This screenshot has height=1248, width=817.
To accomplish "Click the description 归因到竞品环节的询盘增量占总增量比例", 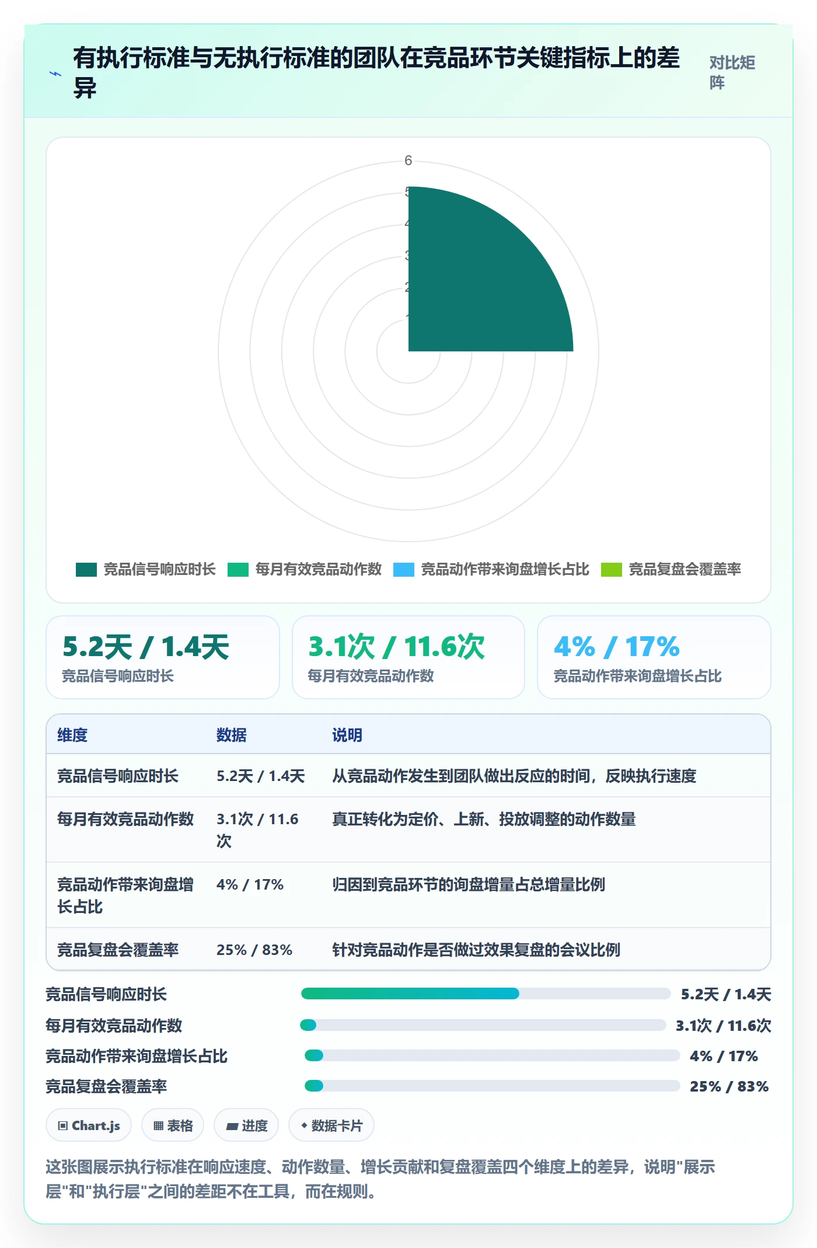I will coord(469,884).
